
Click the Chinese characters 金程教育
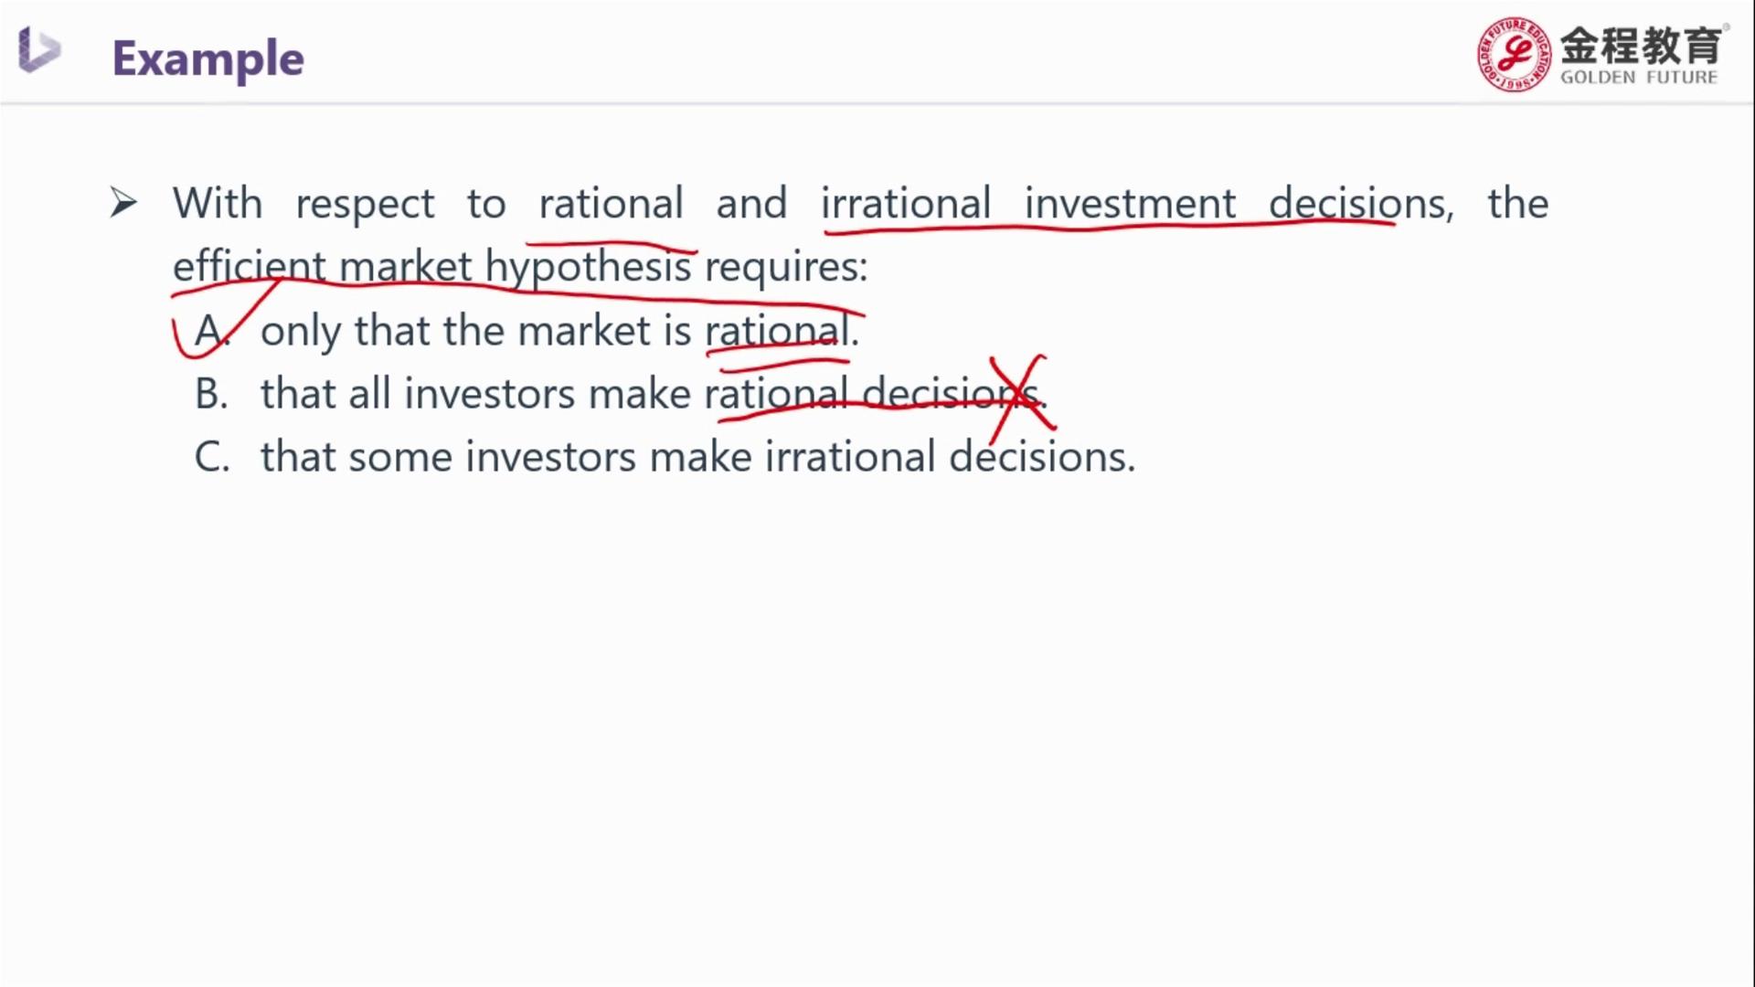point(1641,45)
